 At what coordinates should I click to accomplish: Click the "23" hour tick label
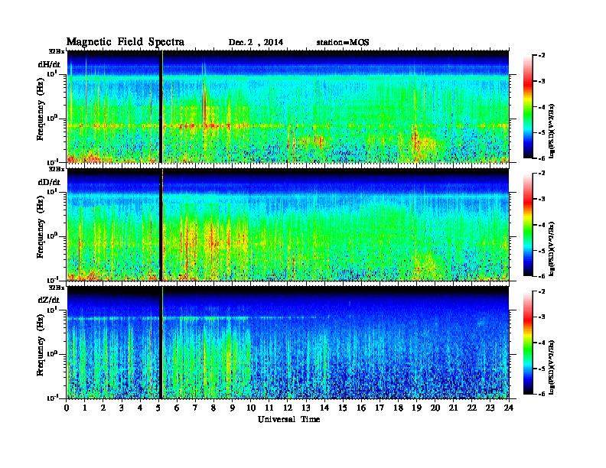pyautogui.click(x=490, y=408)
